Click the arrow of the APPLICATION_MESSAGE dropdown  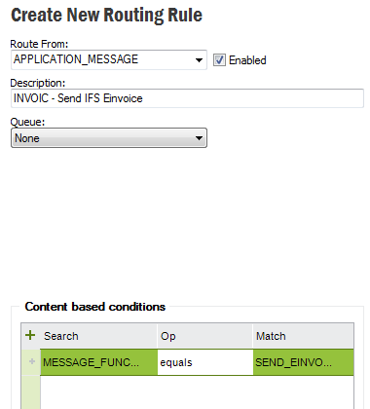199,60
